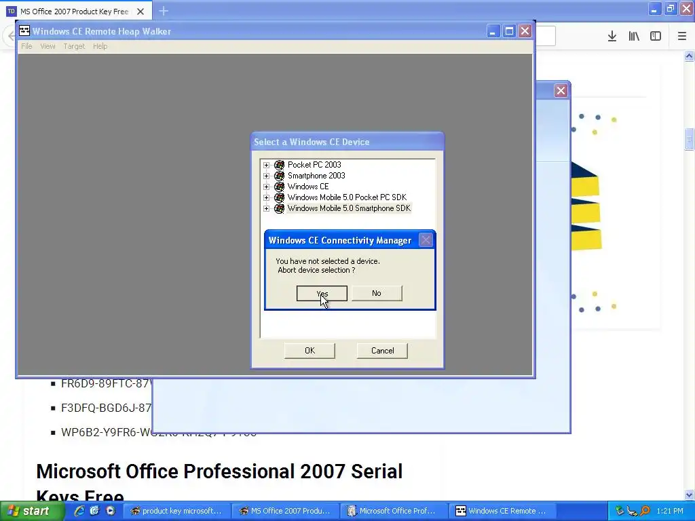Minimize the browser window
Image resolution: width=695 pixels, height=521 pixels.
[x=654, y=8]
